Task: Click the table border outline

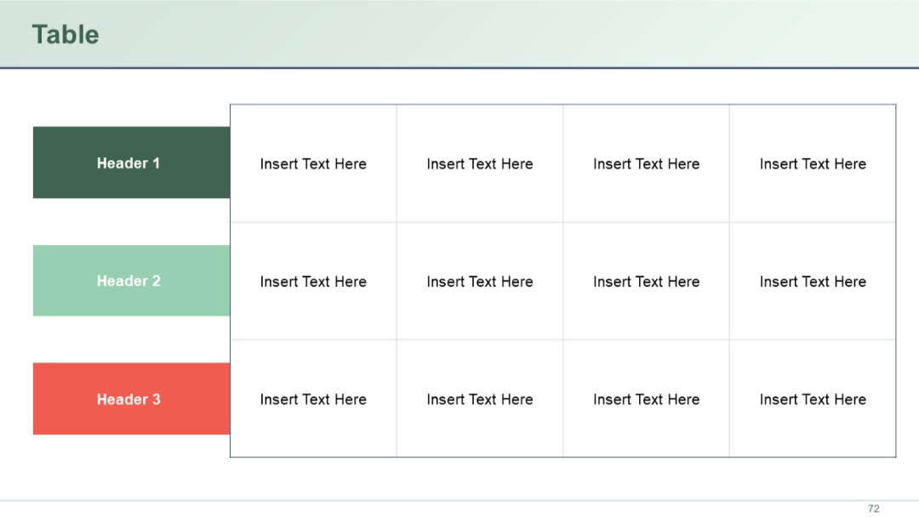Action: point(562,105)
